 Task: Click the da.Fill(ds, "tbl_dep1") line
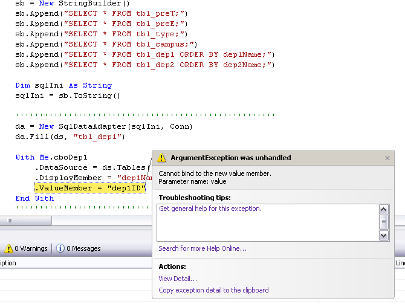pos(70,137)
